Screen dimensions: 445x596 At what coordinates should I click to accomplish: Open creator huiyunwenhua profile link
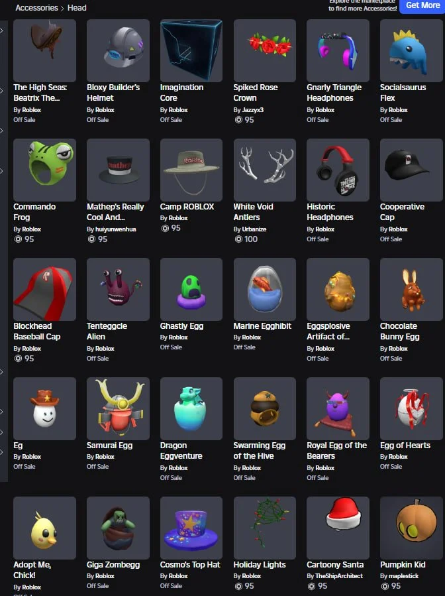pyautogui.click(x=115, y=229)
